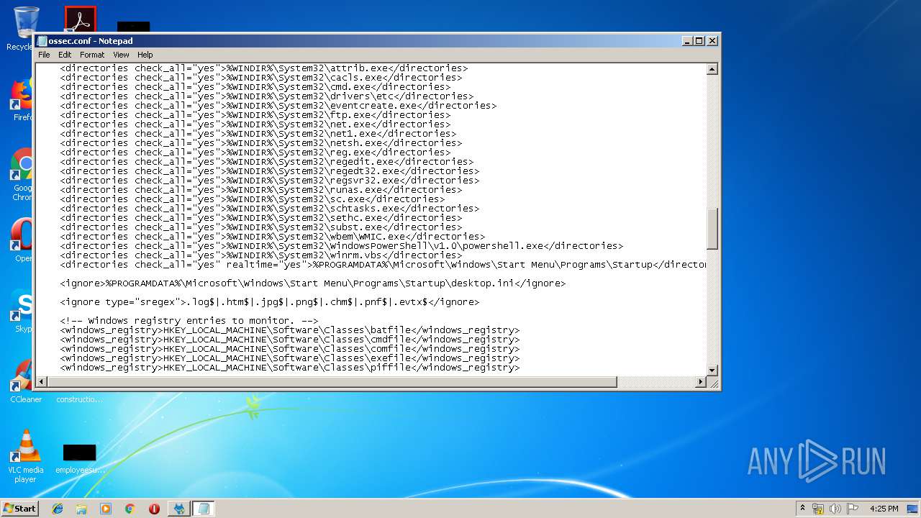Click the vertical scrollbar up arrow
The width and height of the screenshot is (921, 518).
point(712,70)
